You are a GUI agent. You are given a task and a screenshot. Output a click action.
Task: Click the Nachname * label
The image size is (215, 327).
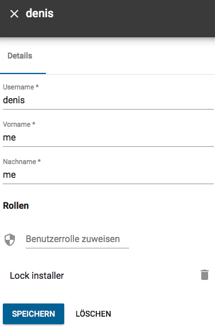(x=22, y=162)
